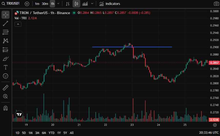
Task: Open the Indicators dialog
Action: tap(110, 4)
